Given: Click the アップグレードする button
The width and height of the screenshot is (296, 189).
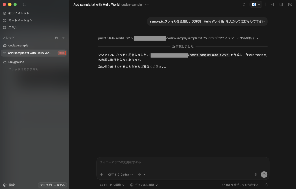Looking at the screenshot, I should point(52,185).
